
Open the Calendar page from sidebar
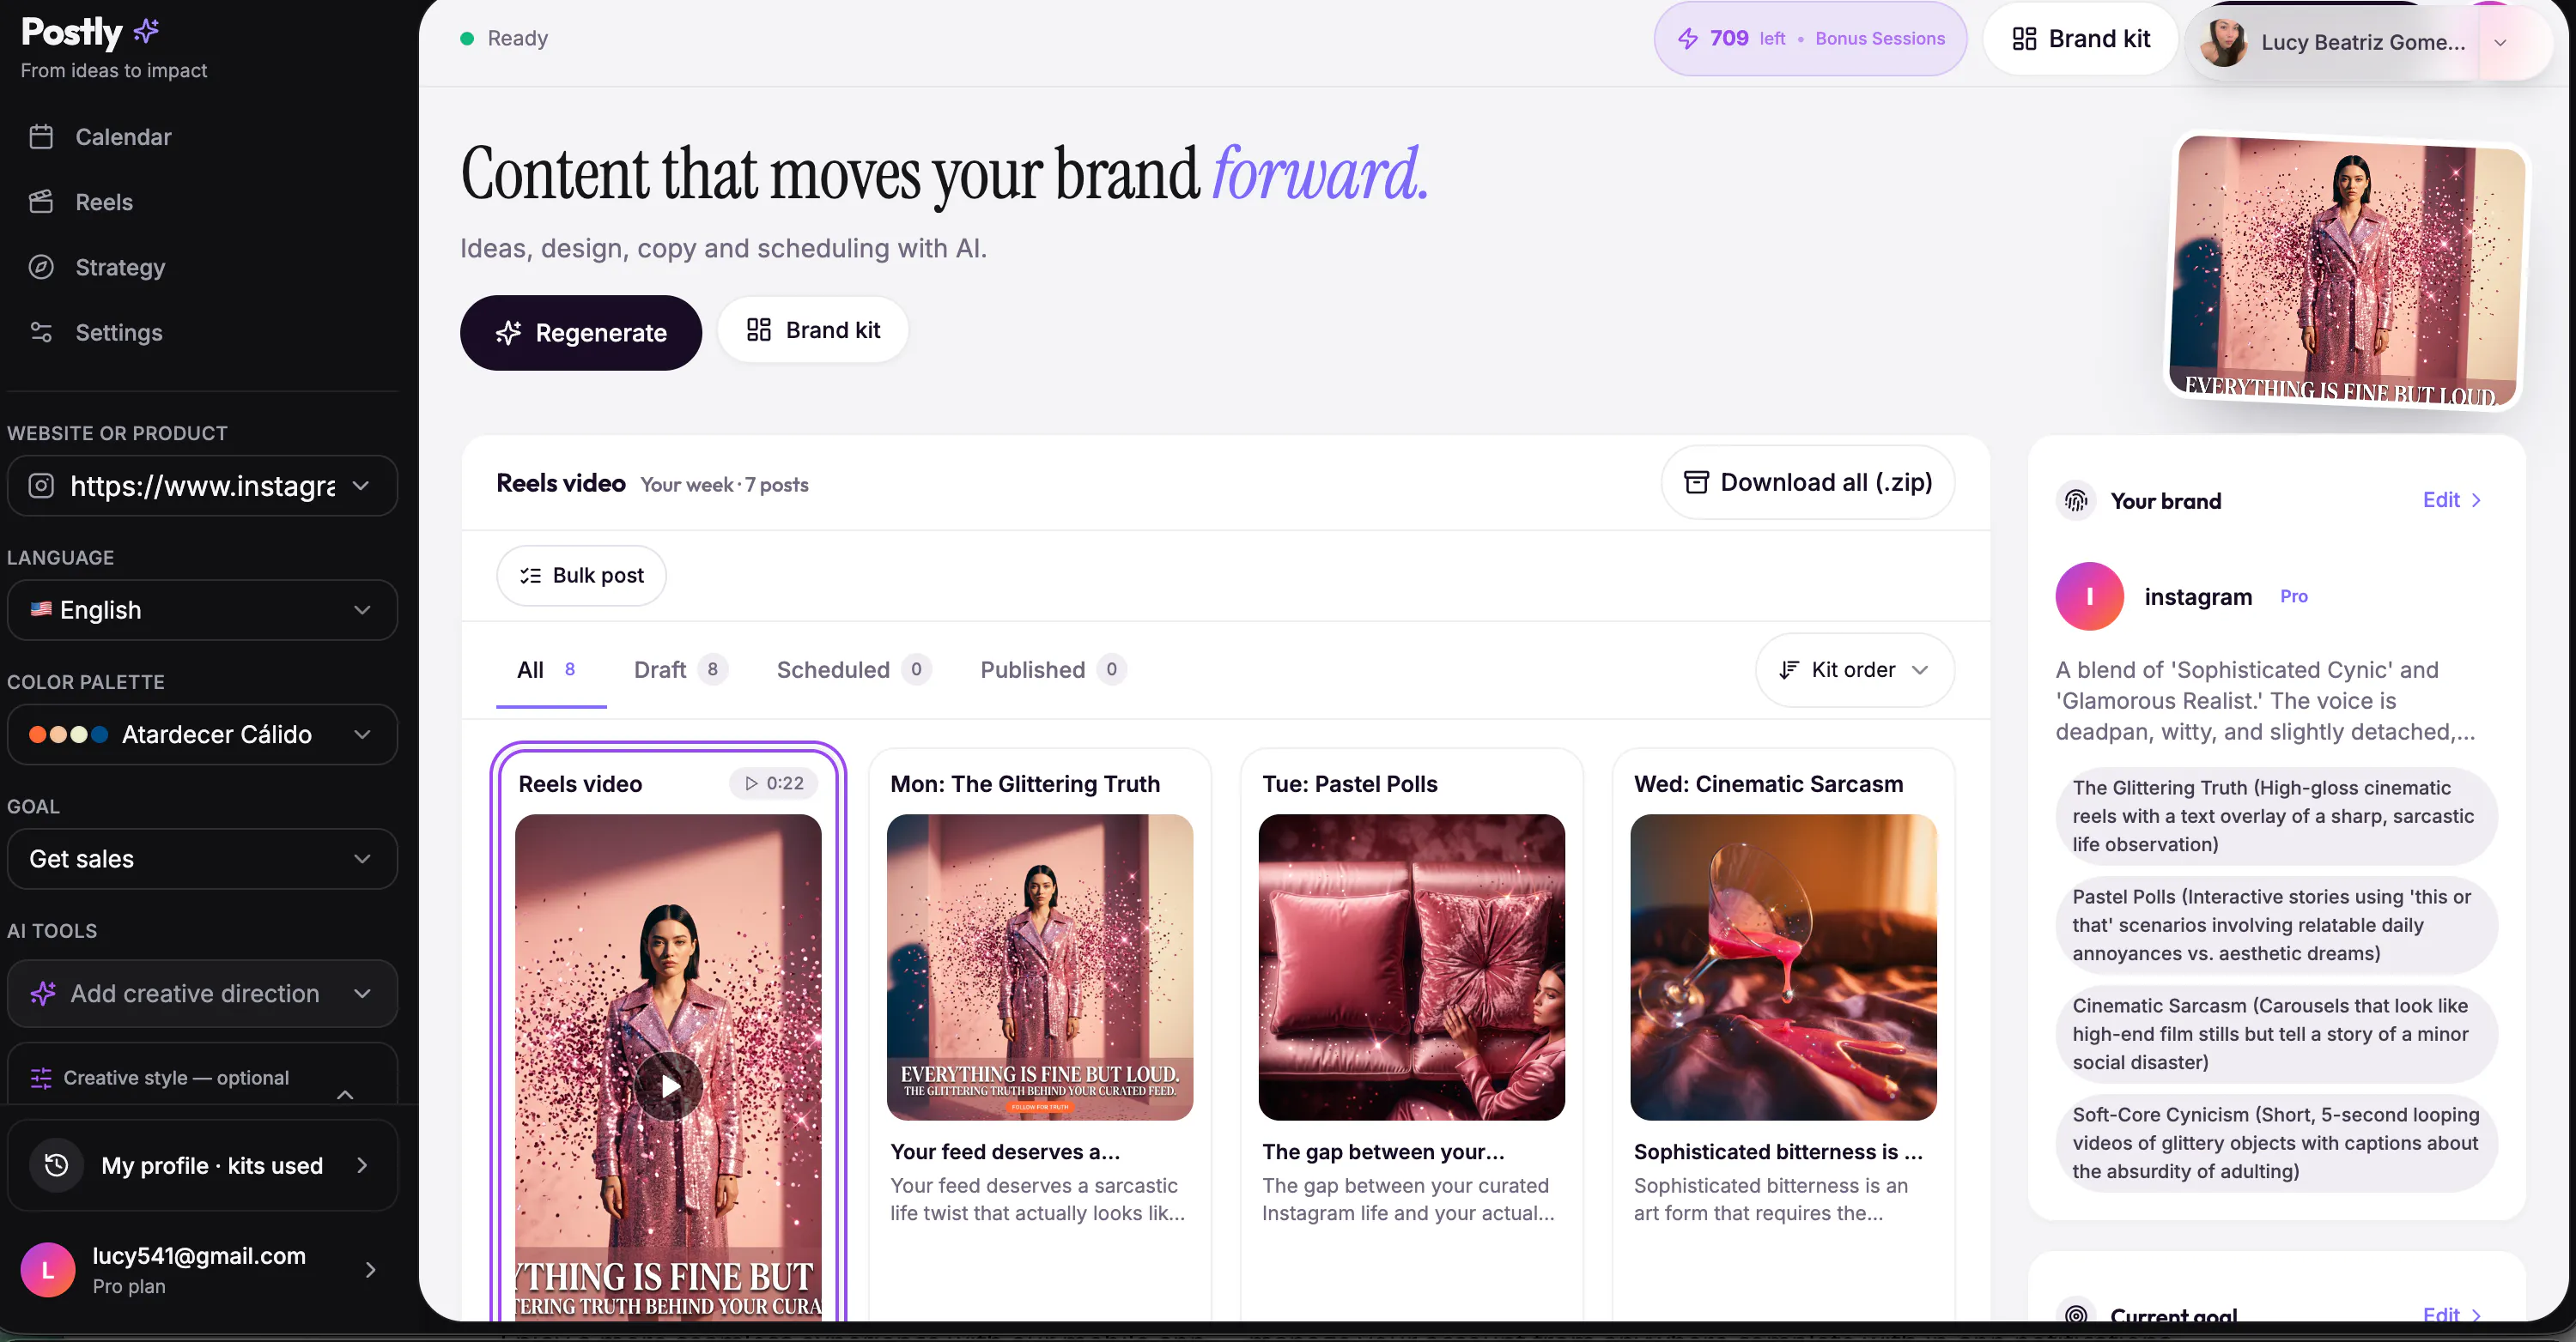100,137
